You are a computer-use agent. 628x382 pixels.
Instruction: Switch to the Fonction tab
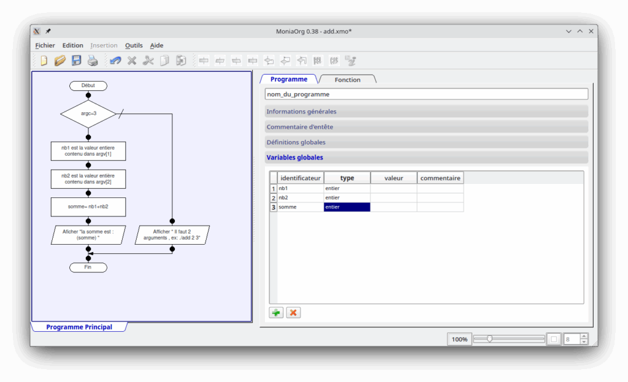click(347, 80)
